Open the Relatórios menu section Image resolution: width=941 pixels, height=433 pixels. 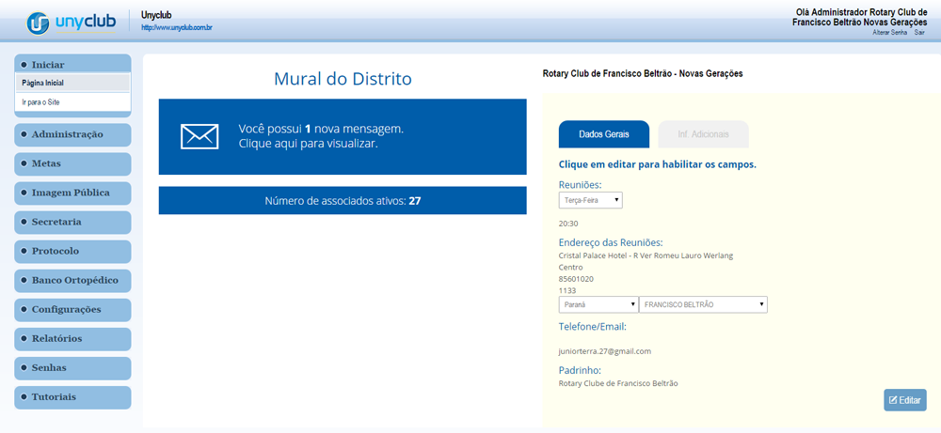72,338
